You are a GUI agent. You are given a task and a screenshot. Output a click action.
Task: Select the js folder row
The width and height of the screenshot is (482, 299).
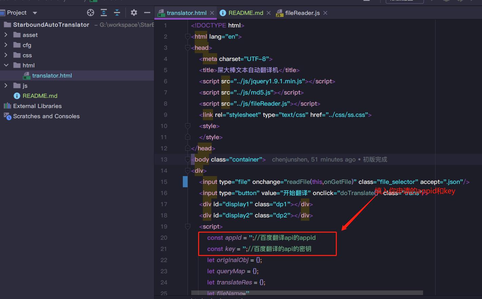point(77,86)
